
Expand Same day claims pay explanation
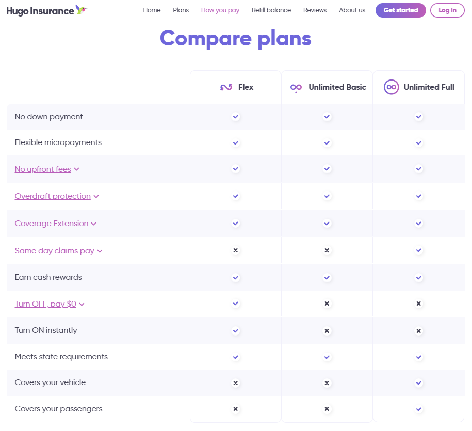click(58, 251)
